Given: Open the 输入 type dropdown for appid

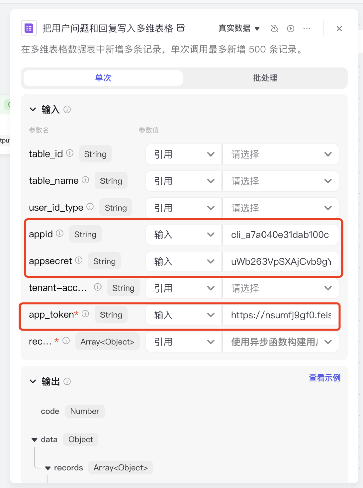Looking at the screenshot, I should 184,235.
